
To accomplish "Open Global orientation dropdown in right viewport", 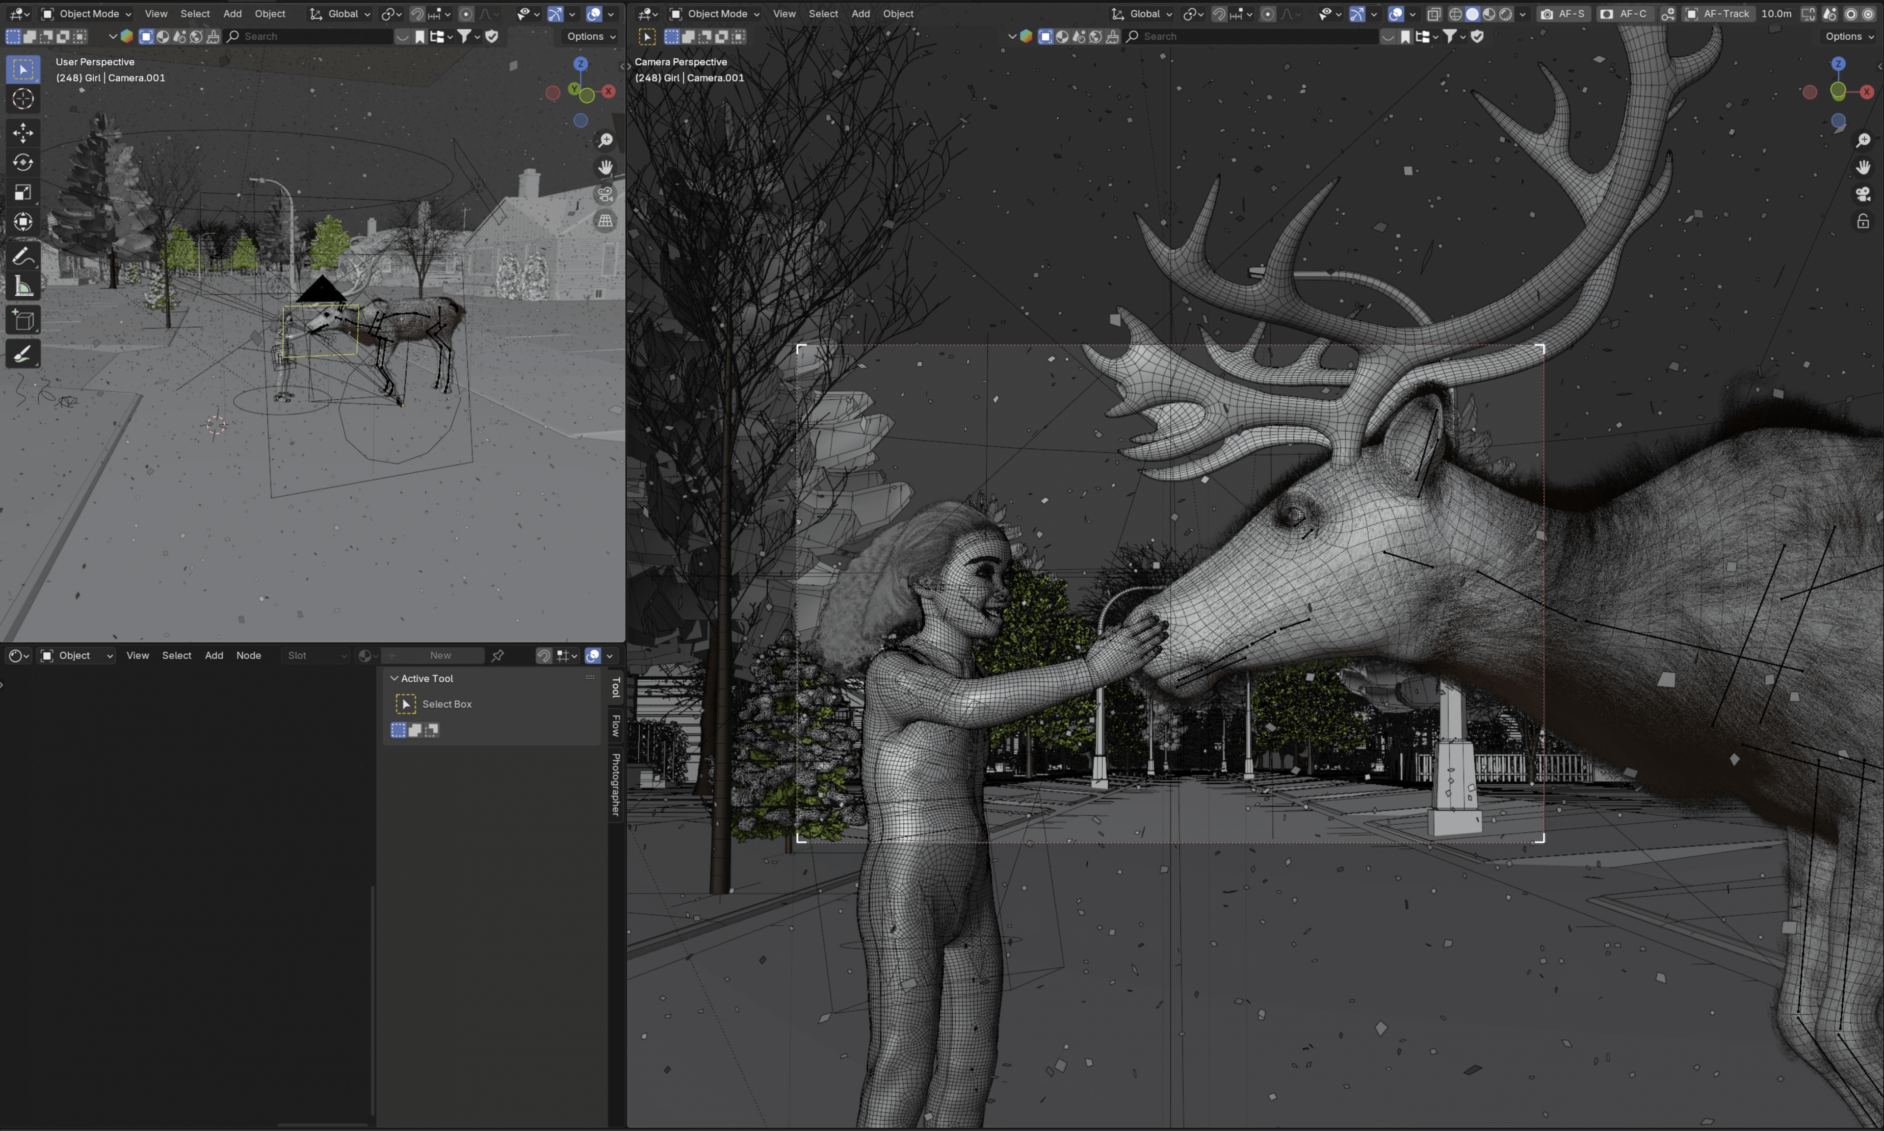I will [1142, 14].
